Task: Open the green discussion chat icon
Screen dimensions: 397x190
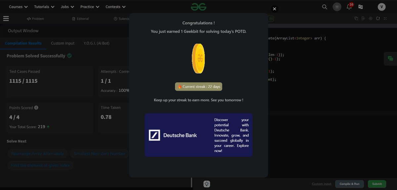Action: point(390,58)
